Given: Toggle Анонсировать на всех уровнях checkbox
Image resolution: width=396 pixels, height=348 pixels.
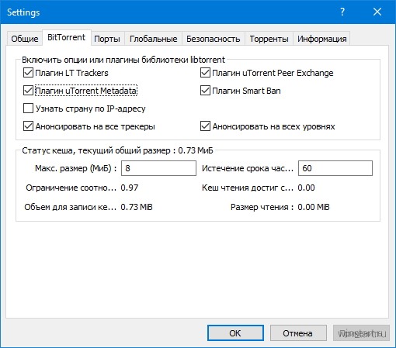Looking at the screenshot, I should tap(205, 126).
